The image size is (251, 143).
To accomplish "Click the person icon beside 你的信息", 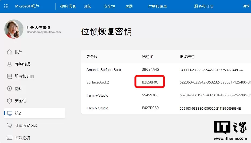I will pyautogui.click(x=9, y=64).
